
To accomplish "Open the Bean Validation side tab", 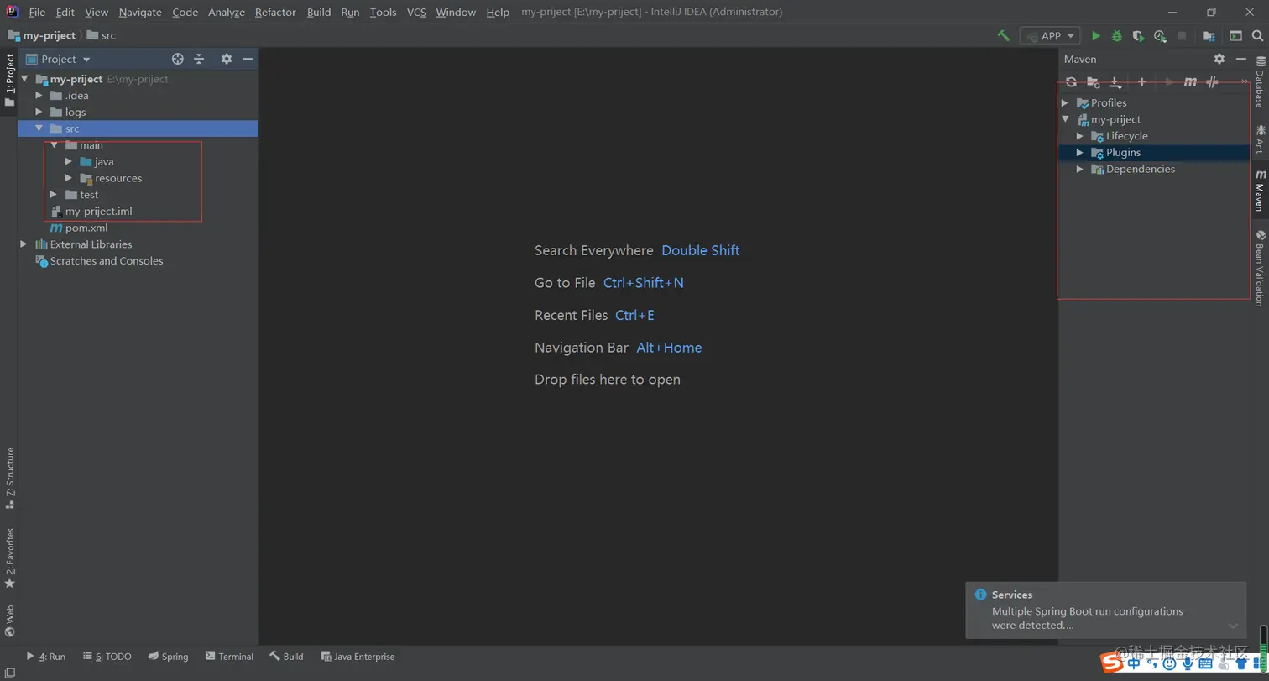I will point(1260,268).
